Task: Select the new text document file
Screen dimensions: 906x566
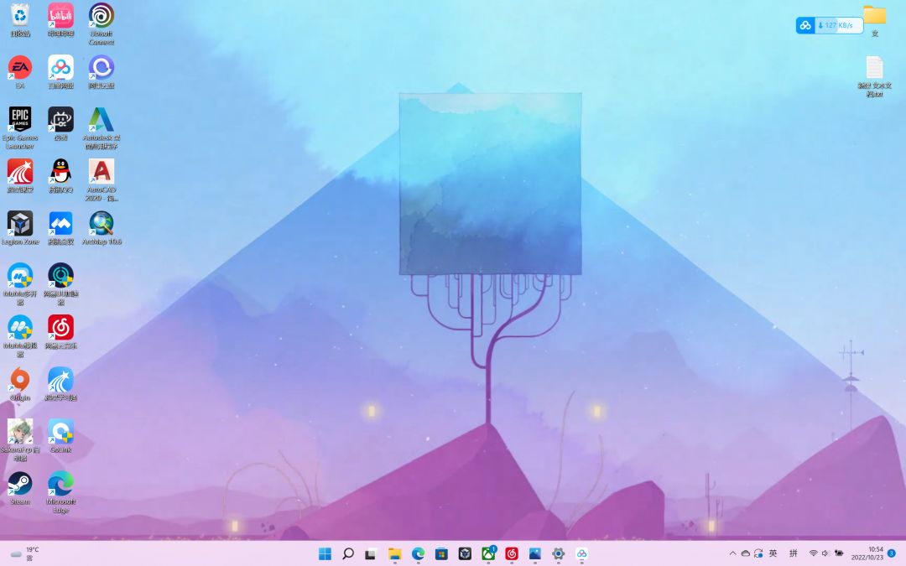Action: [x=874, y=76]
